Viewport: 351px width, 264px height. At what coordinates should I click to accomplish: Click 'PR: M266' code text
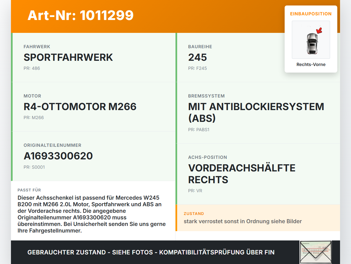[x=34, y=118]
